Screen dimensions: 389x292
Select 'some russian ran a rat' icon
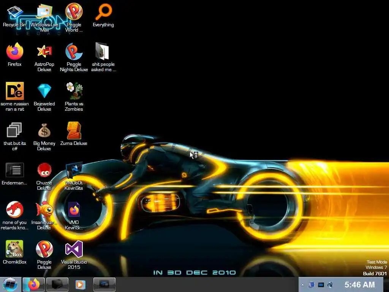pyautogui.click(x=15, y=91)
